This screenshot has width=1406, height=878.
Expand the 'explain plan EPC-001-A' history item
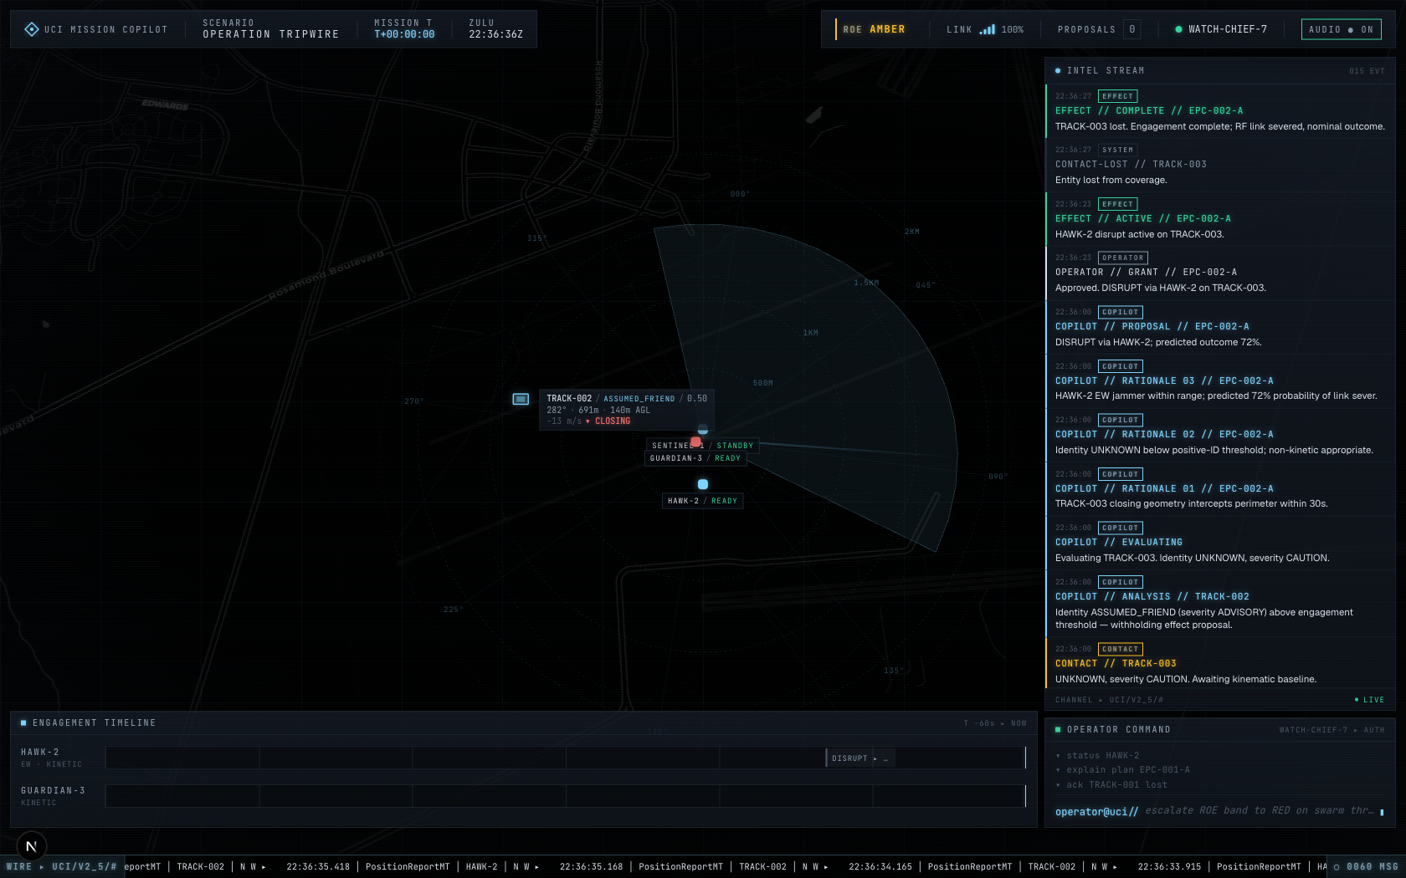1122,770
